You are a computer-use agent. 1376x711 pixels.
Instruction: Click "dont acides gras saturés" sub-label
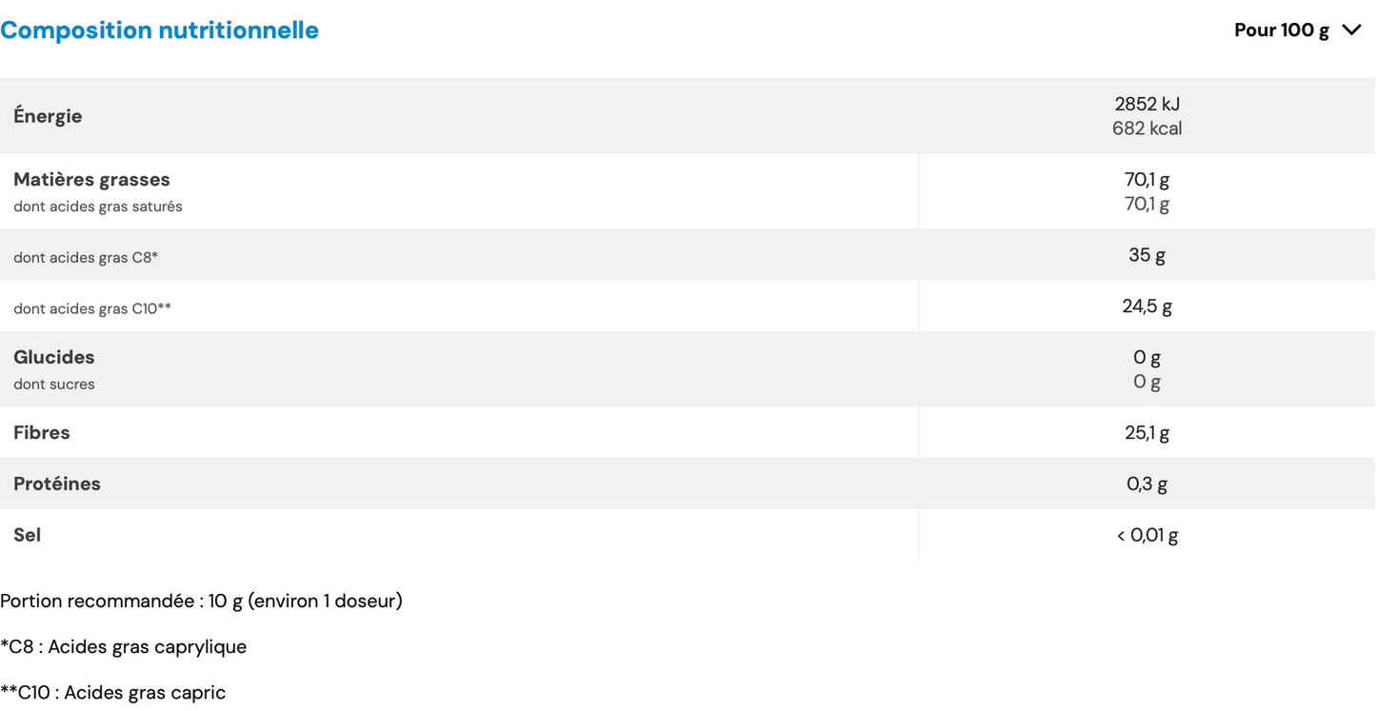click(x=98, y=207)
